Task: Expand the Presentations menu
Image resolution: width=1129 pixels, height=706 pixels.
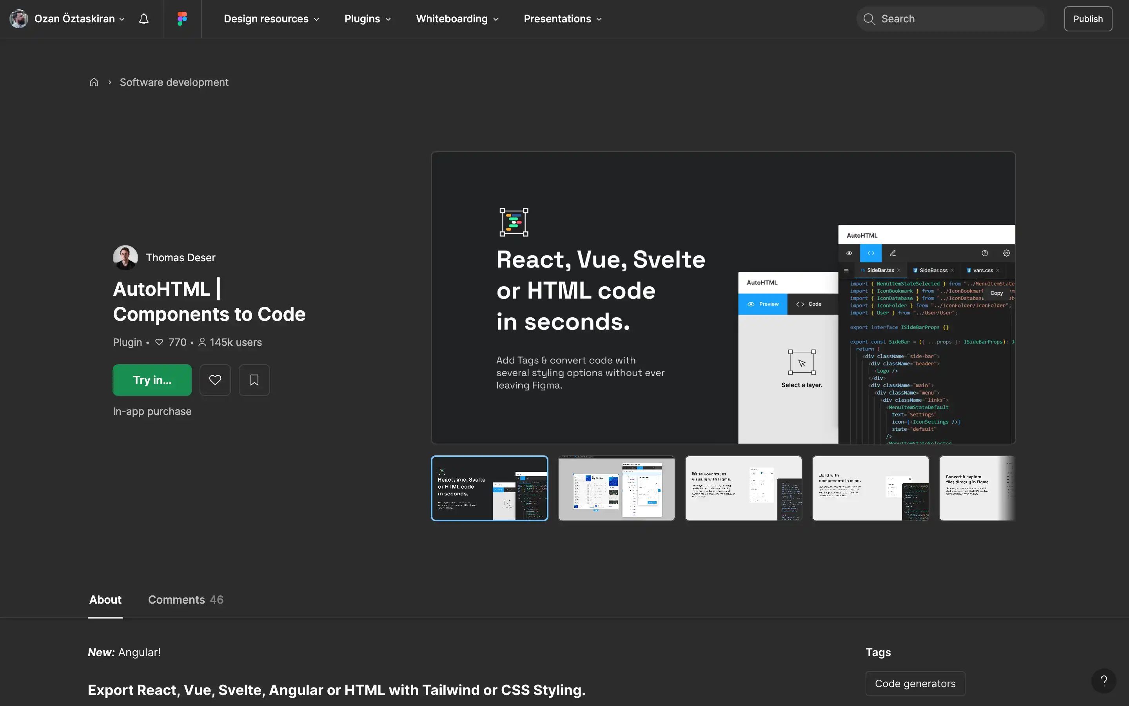Action: pos(563,19)
